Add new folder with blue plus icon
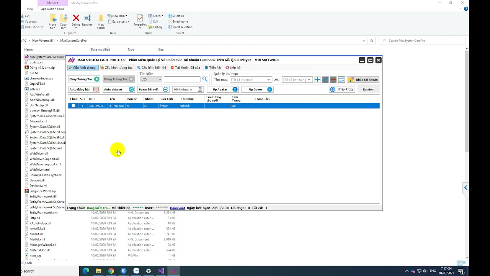 (317, 79)
